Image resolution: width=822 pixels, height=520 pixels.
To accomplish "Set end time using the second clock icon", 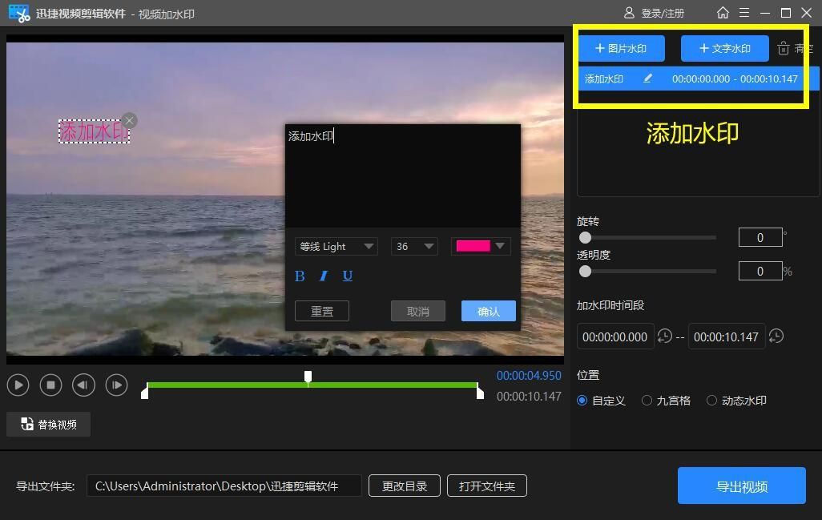I will coord(776,337).
